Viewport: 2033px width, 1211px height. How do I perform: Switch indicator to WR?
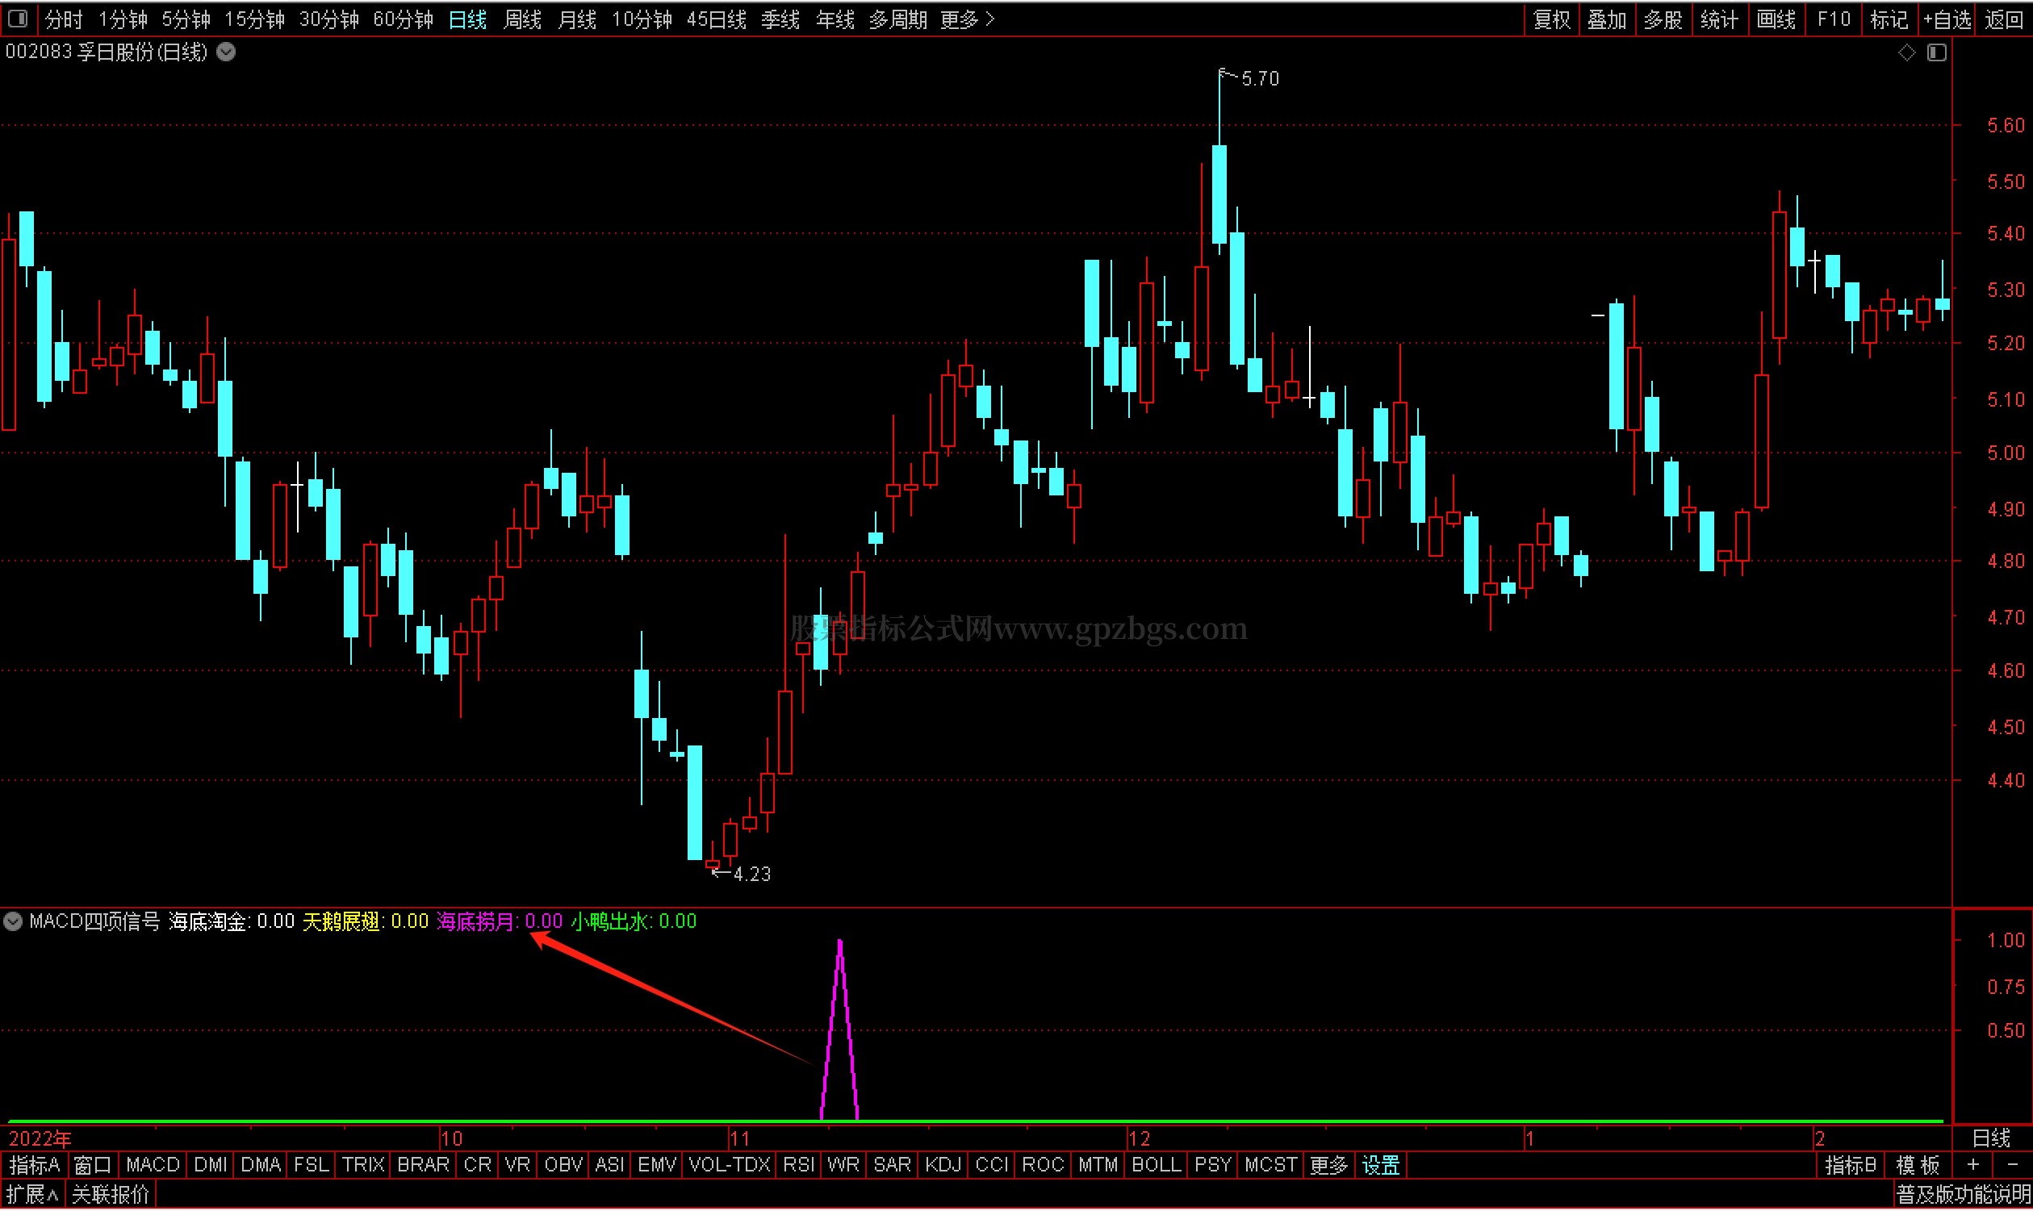[843, 1167]
